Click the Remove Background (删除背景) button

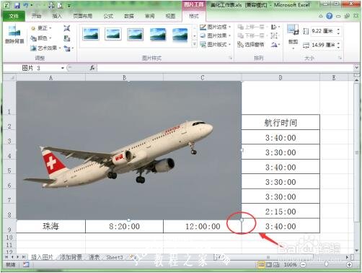coord(14,35)
